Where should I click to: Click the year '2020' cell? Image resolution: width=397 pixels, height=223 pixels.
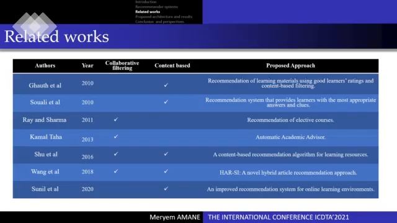[87, 189]
